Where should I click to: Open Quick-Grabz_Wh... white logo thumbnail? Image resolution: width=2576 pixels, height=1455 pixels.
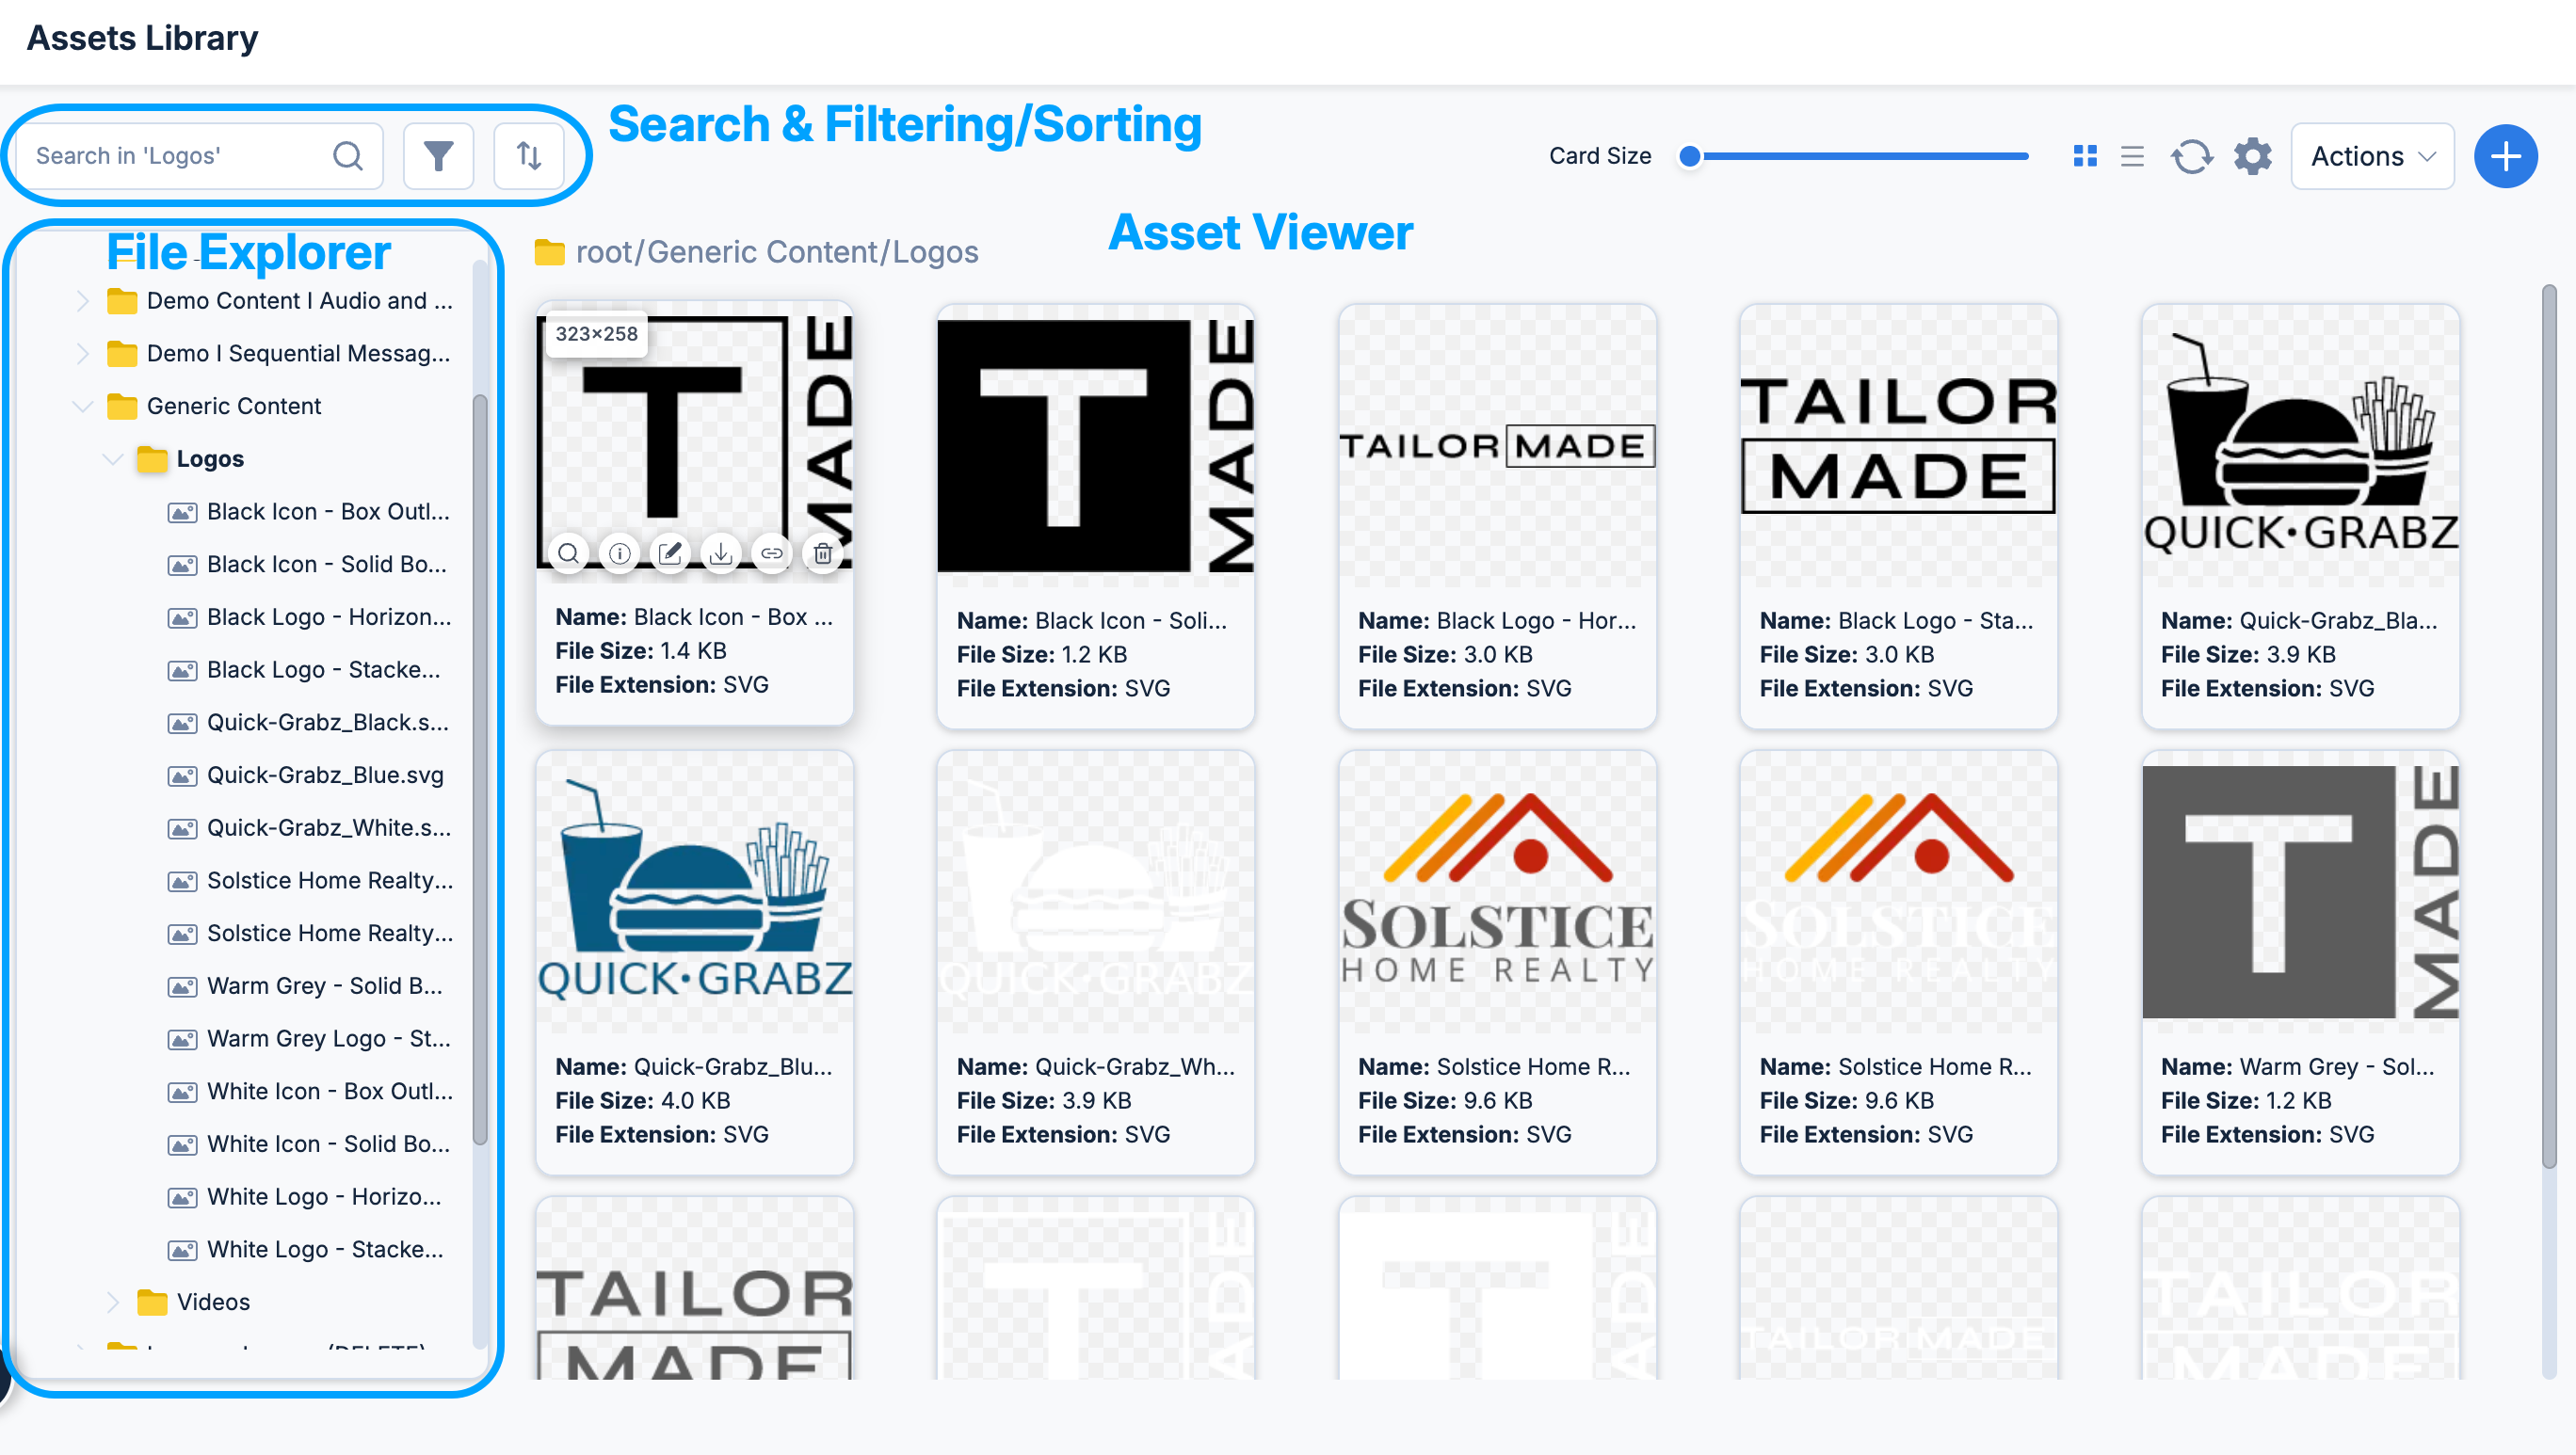1095,891
